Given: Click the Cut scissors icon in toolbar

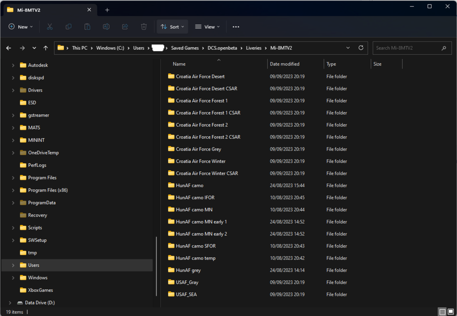Looking at the screenshot, I should pyautogui.click(x=49, y=27).
